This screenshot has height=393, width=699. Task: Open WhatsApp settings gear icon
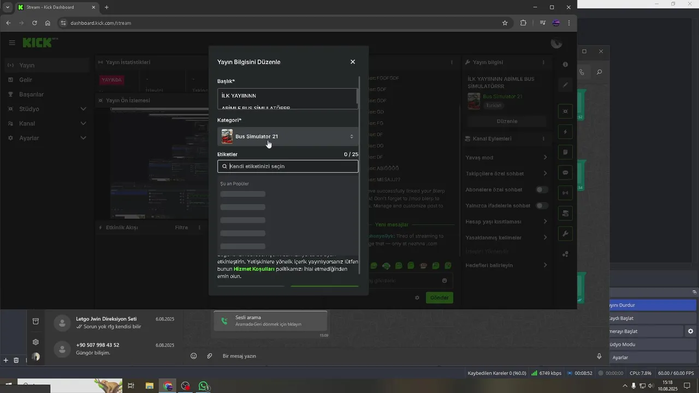(35, 342)
